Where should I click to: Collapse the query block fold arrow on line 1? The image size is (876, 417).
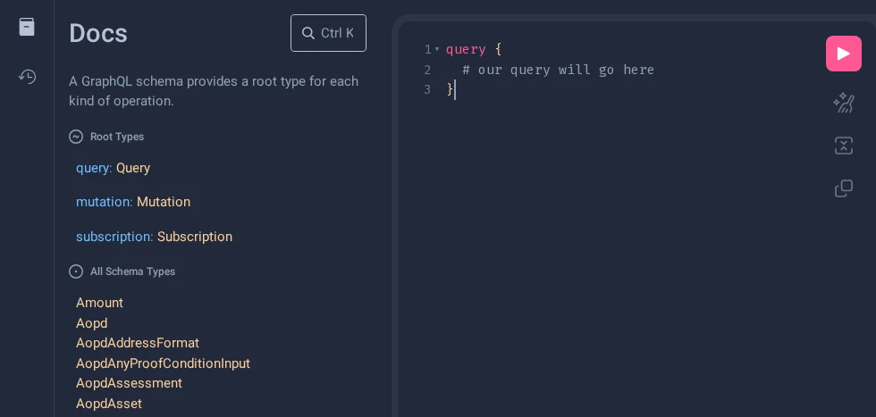click(437, 50)
